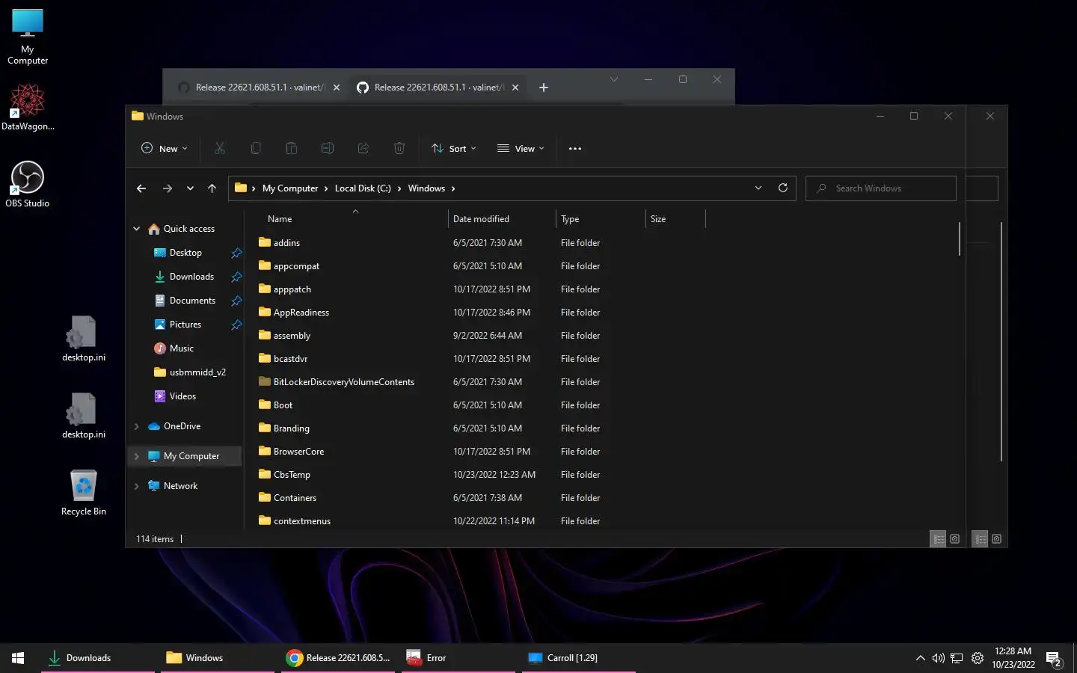Image resolution: width=1077 pixels, height=673 pixels.
Task: Open volume speaker icon in system tray
Action: click(x=938, y=658)
